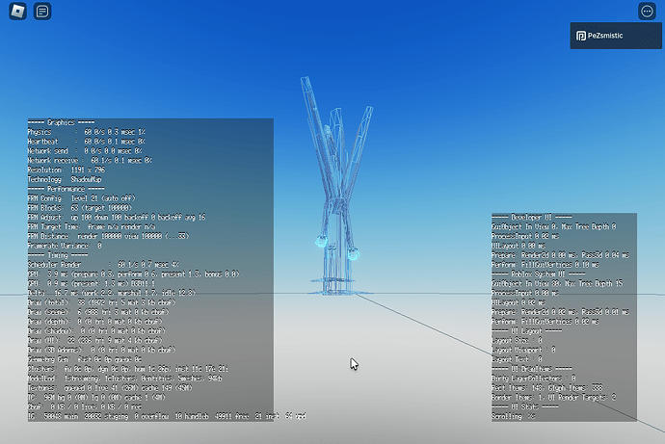
Task: Click the 'Physics' stats line
Action: click(x=87, y=132)
